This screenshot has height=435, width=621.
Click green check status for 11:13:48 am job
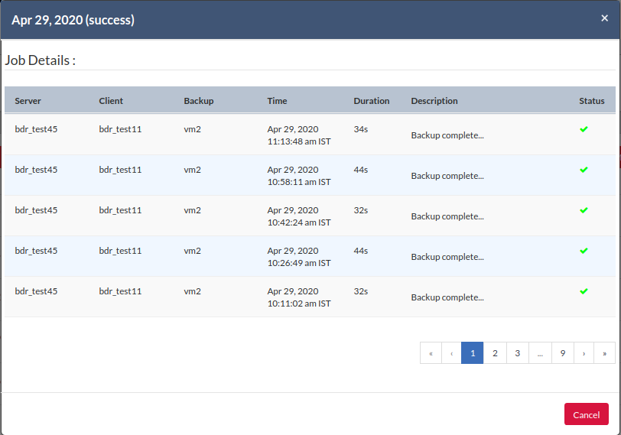pyautogui.click(x=584, y=129)
